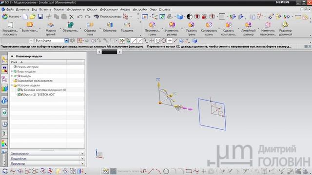Viewport: 312px width, 175px height.
Task: Click the ZC axis handle arrow
Action: [159, 85]
